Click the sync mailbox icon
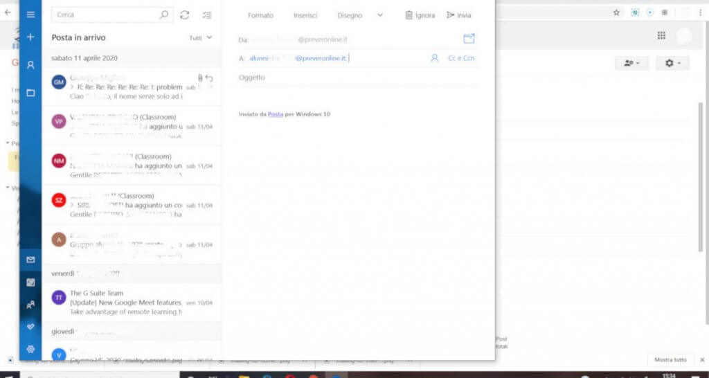The image size is (709, 378). click(x=184, y=15)
